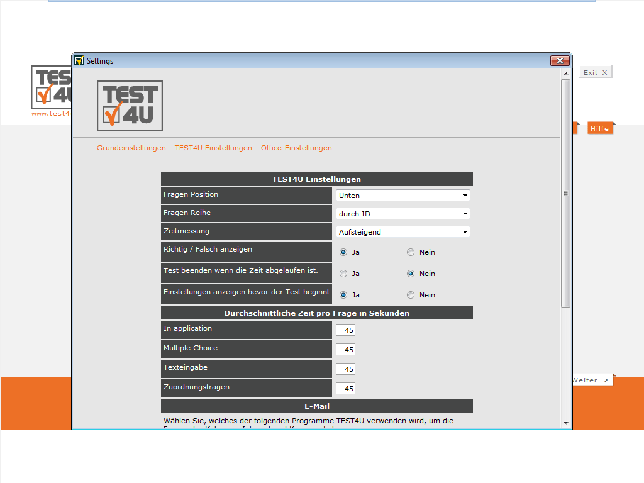The width and height of the screenshot is (644, 483).
Task: Select Nein for Einstellungen anzeigen bevor Test beginnt
Action: pos(411,295)
